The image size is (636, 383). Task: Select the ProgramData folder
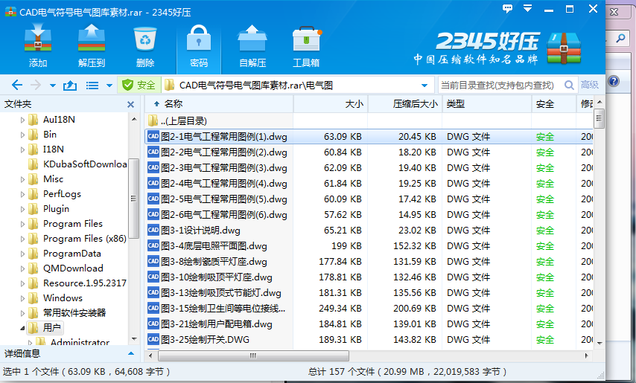[65, 254]
